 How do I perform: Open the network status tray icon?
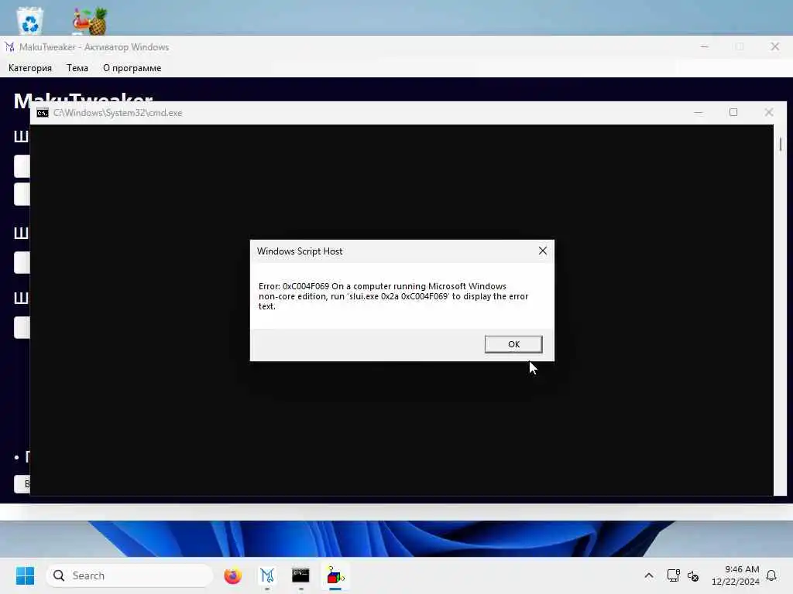[x=673, y=575]
